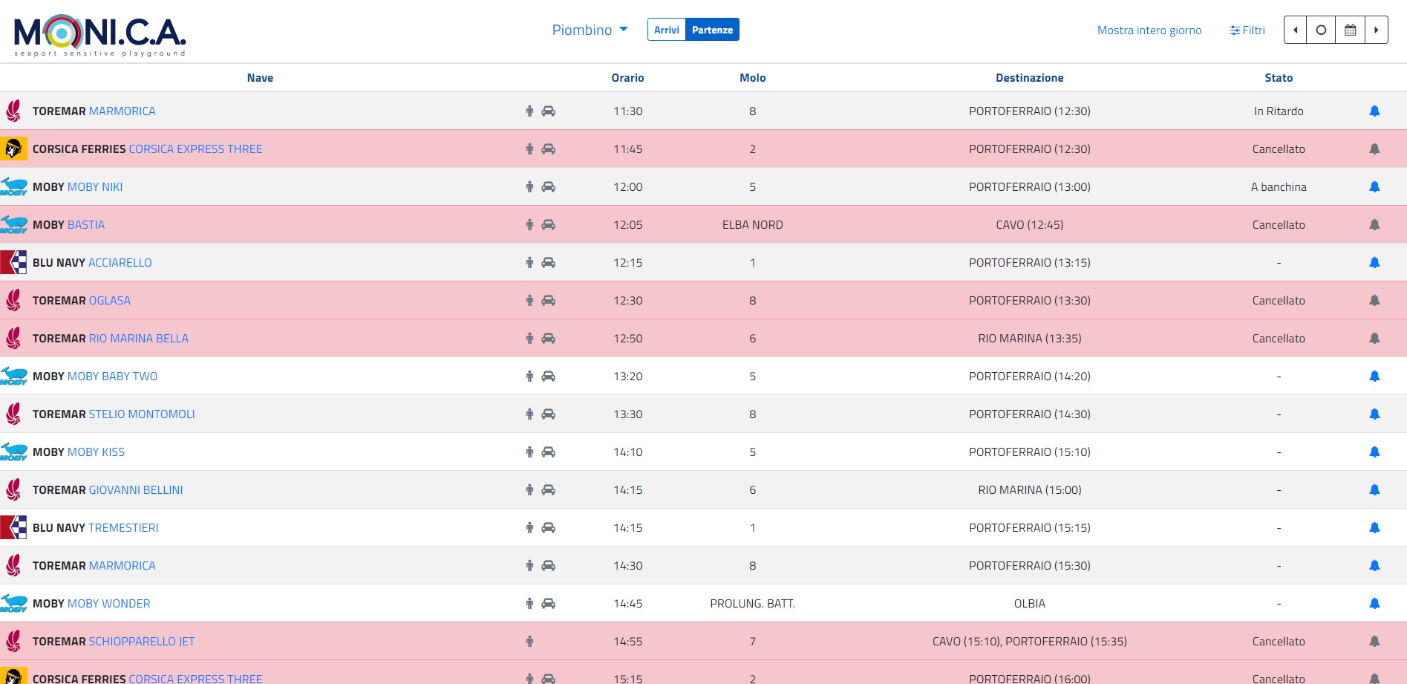Image resolution: width=1407 pixels, height=684 pixels.
Task: Go to next day arrow
Action: [x=1377, y=30]
